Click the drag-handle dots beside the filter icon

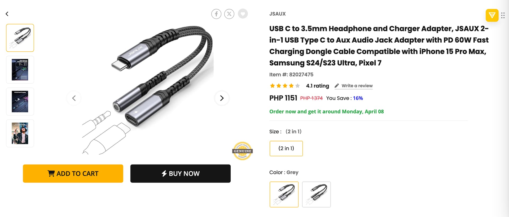[503, 15]
